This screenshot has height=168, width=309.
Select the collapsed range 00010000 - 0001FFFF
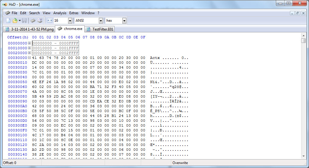click(x=55, y=48)
